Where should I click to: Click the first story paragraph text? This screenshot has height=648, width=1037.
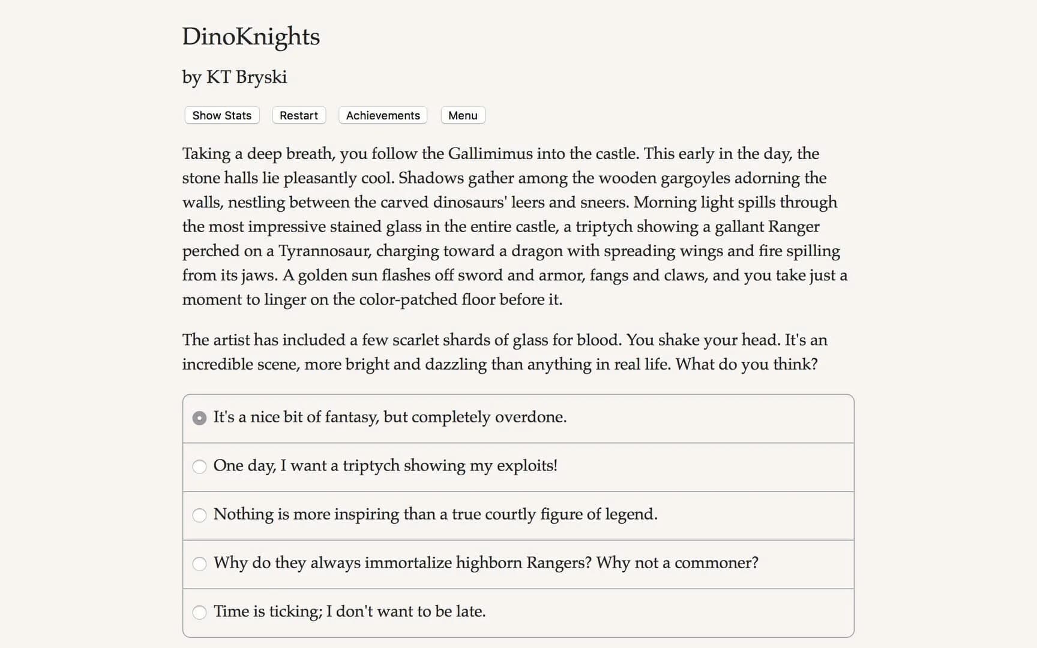pos(510,226)
